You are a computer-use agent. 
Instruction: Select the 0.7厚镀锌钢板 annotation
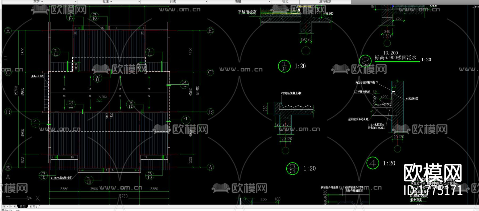pos(362,92)
